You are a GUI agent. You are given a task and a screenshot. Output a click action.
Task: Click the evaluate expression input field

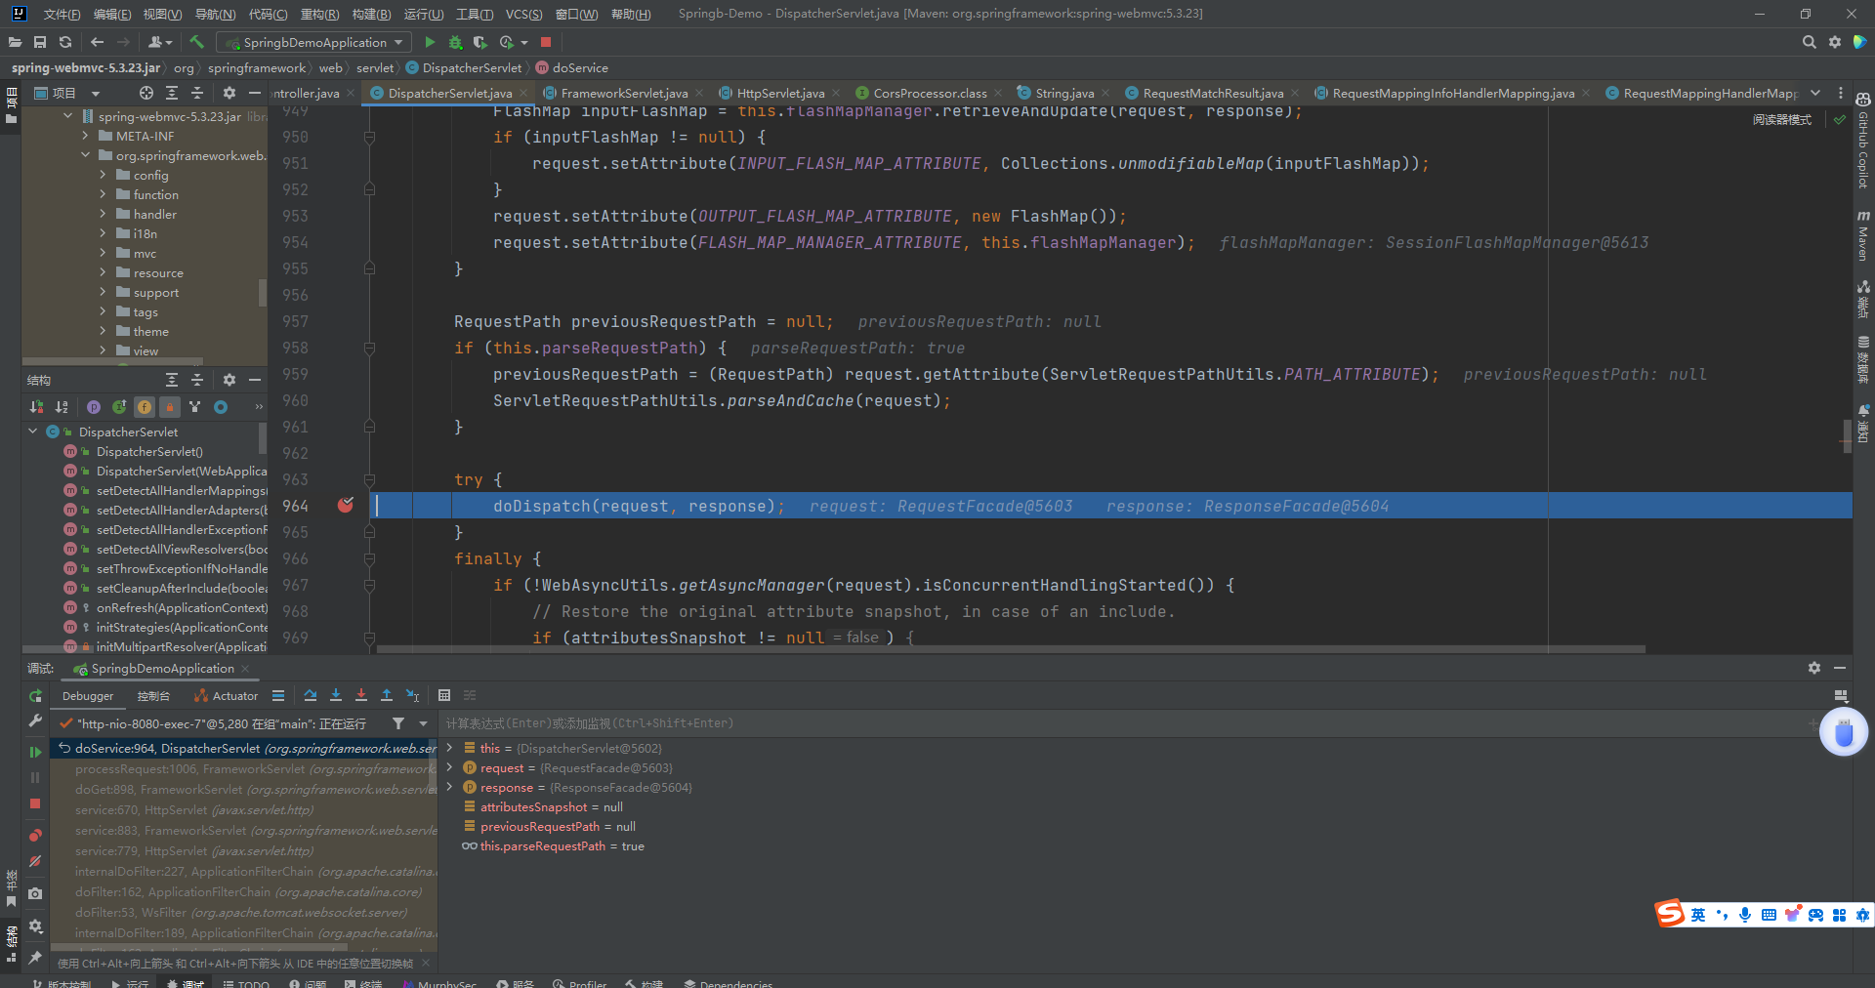[1123, 723]
